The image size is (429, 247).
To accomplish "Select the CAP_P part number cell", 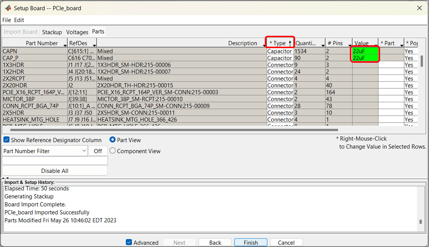I will (x=35, y=58).
